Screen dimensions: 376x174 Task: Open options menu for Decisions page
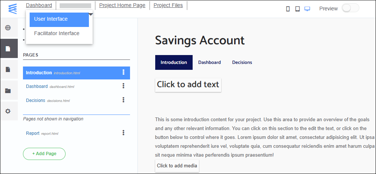point(123,100)
